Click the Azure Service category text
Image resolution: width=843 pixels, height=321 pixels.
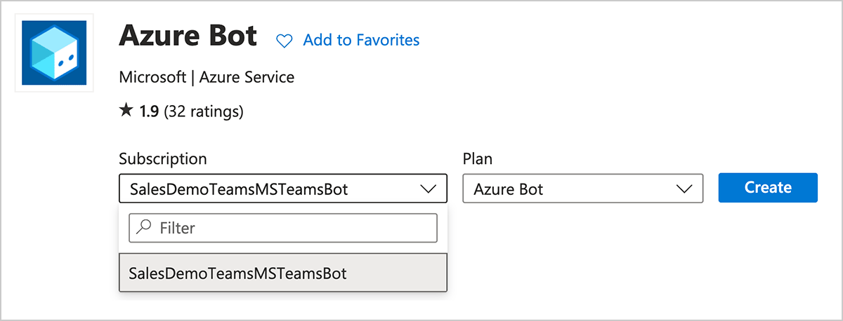247,77
